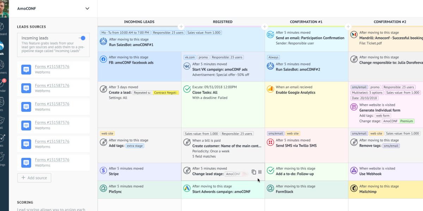423x211 pixels.
Task: Open Send SMS via Twillo icon
Action: (270, 142)
